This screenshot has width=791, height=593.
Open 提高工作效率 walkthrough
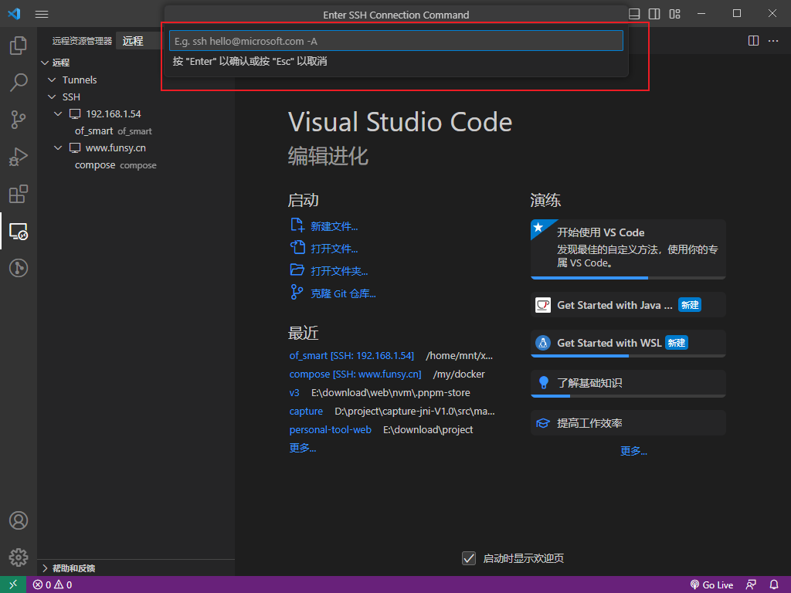(628, 422)
